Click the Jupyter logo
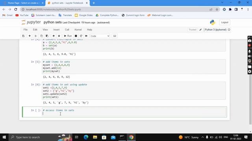The image size is (252, 141). coord(31,22)
